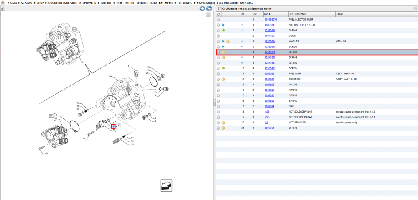Click round add button for FUEL PUMP row

coord(218,74)
